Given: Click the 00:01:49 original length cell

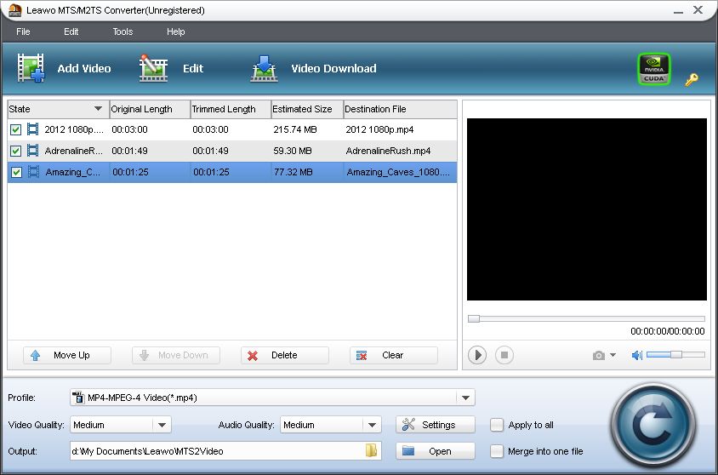Looking at the screenshot, I should (129, 151).
